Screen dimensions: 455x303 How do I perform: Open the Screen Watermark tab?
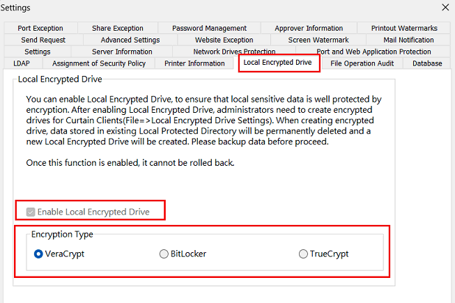tap(318, 40)
